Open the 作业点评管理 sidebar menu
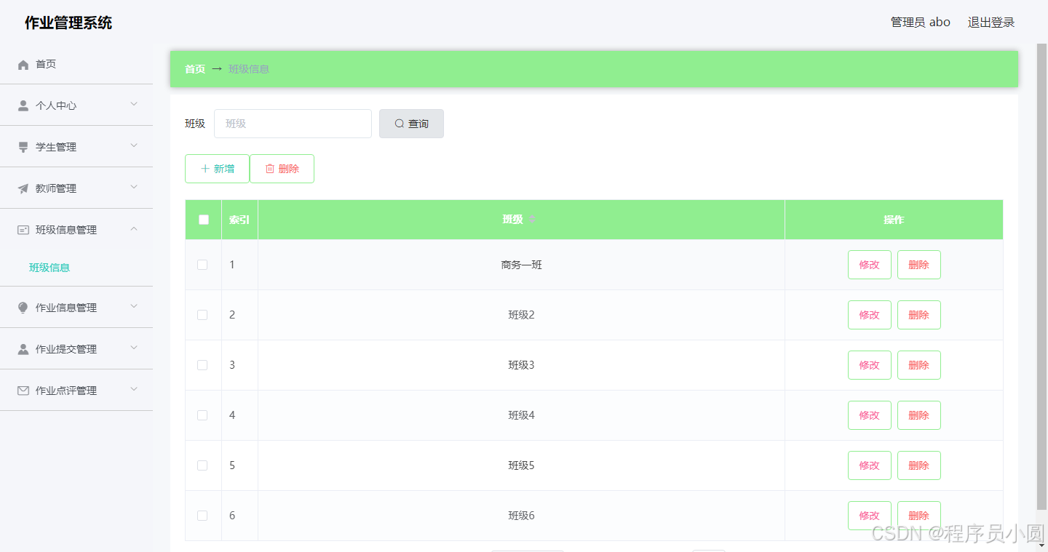The height and width of the screenshot is (552, 1048). click(x=76, y=391)
